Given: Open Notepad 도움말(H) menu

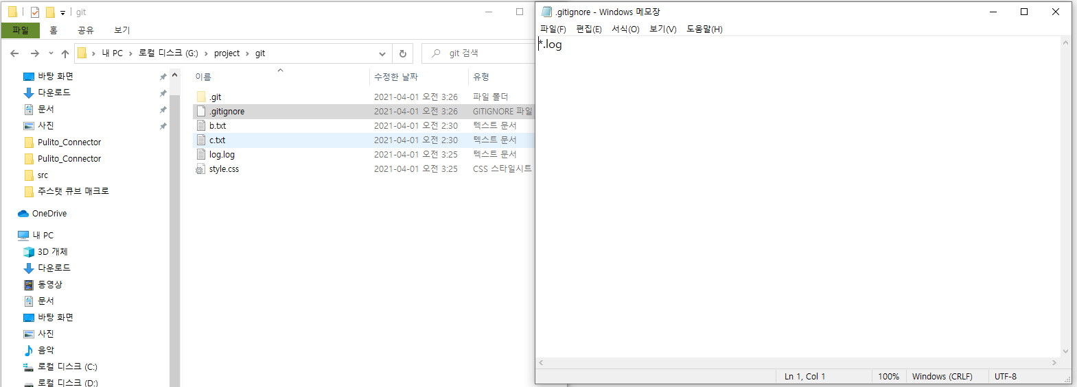Looking at the screenshot, I should (705, 29).
